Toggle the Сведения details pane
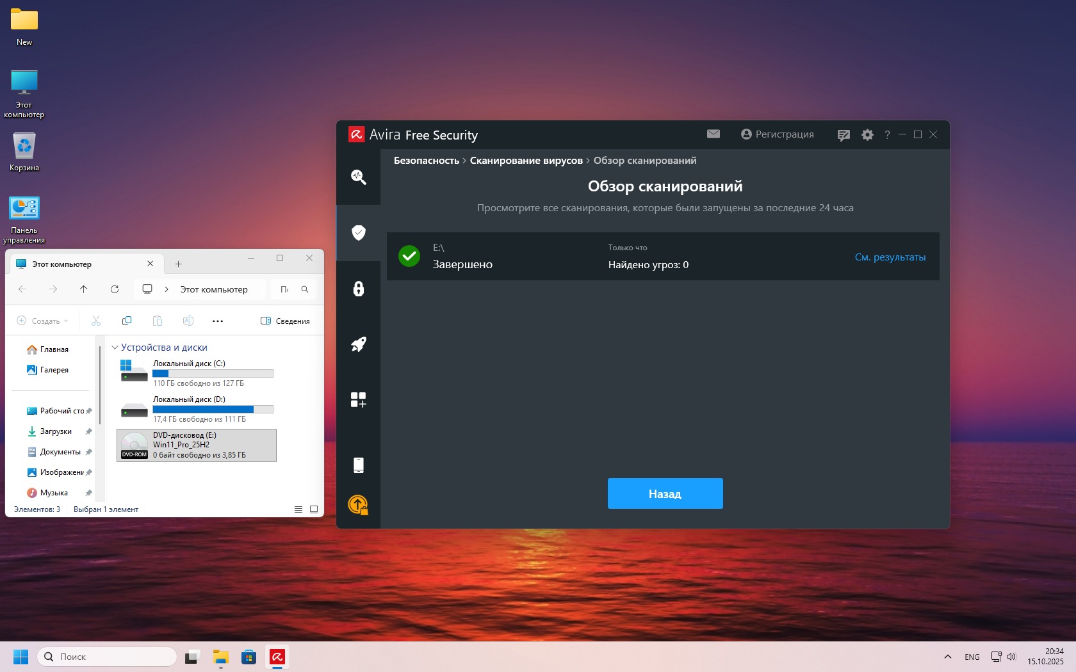1076x672 pixels. (x=285, y=321)
